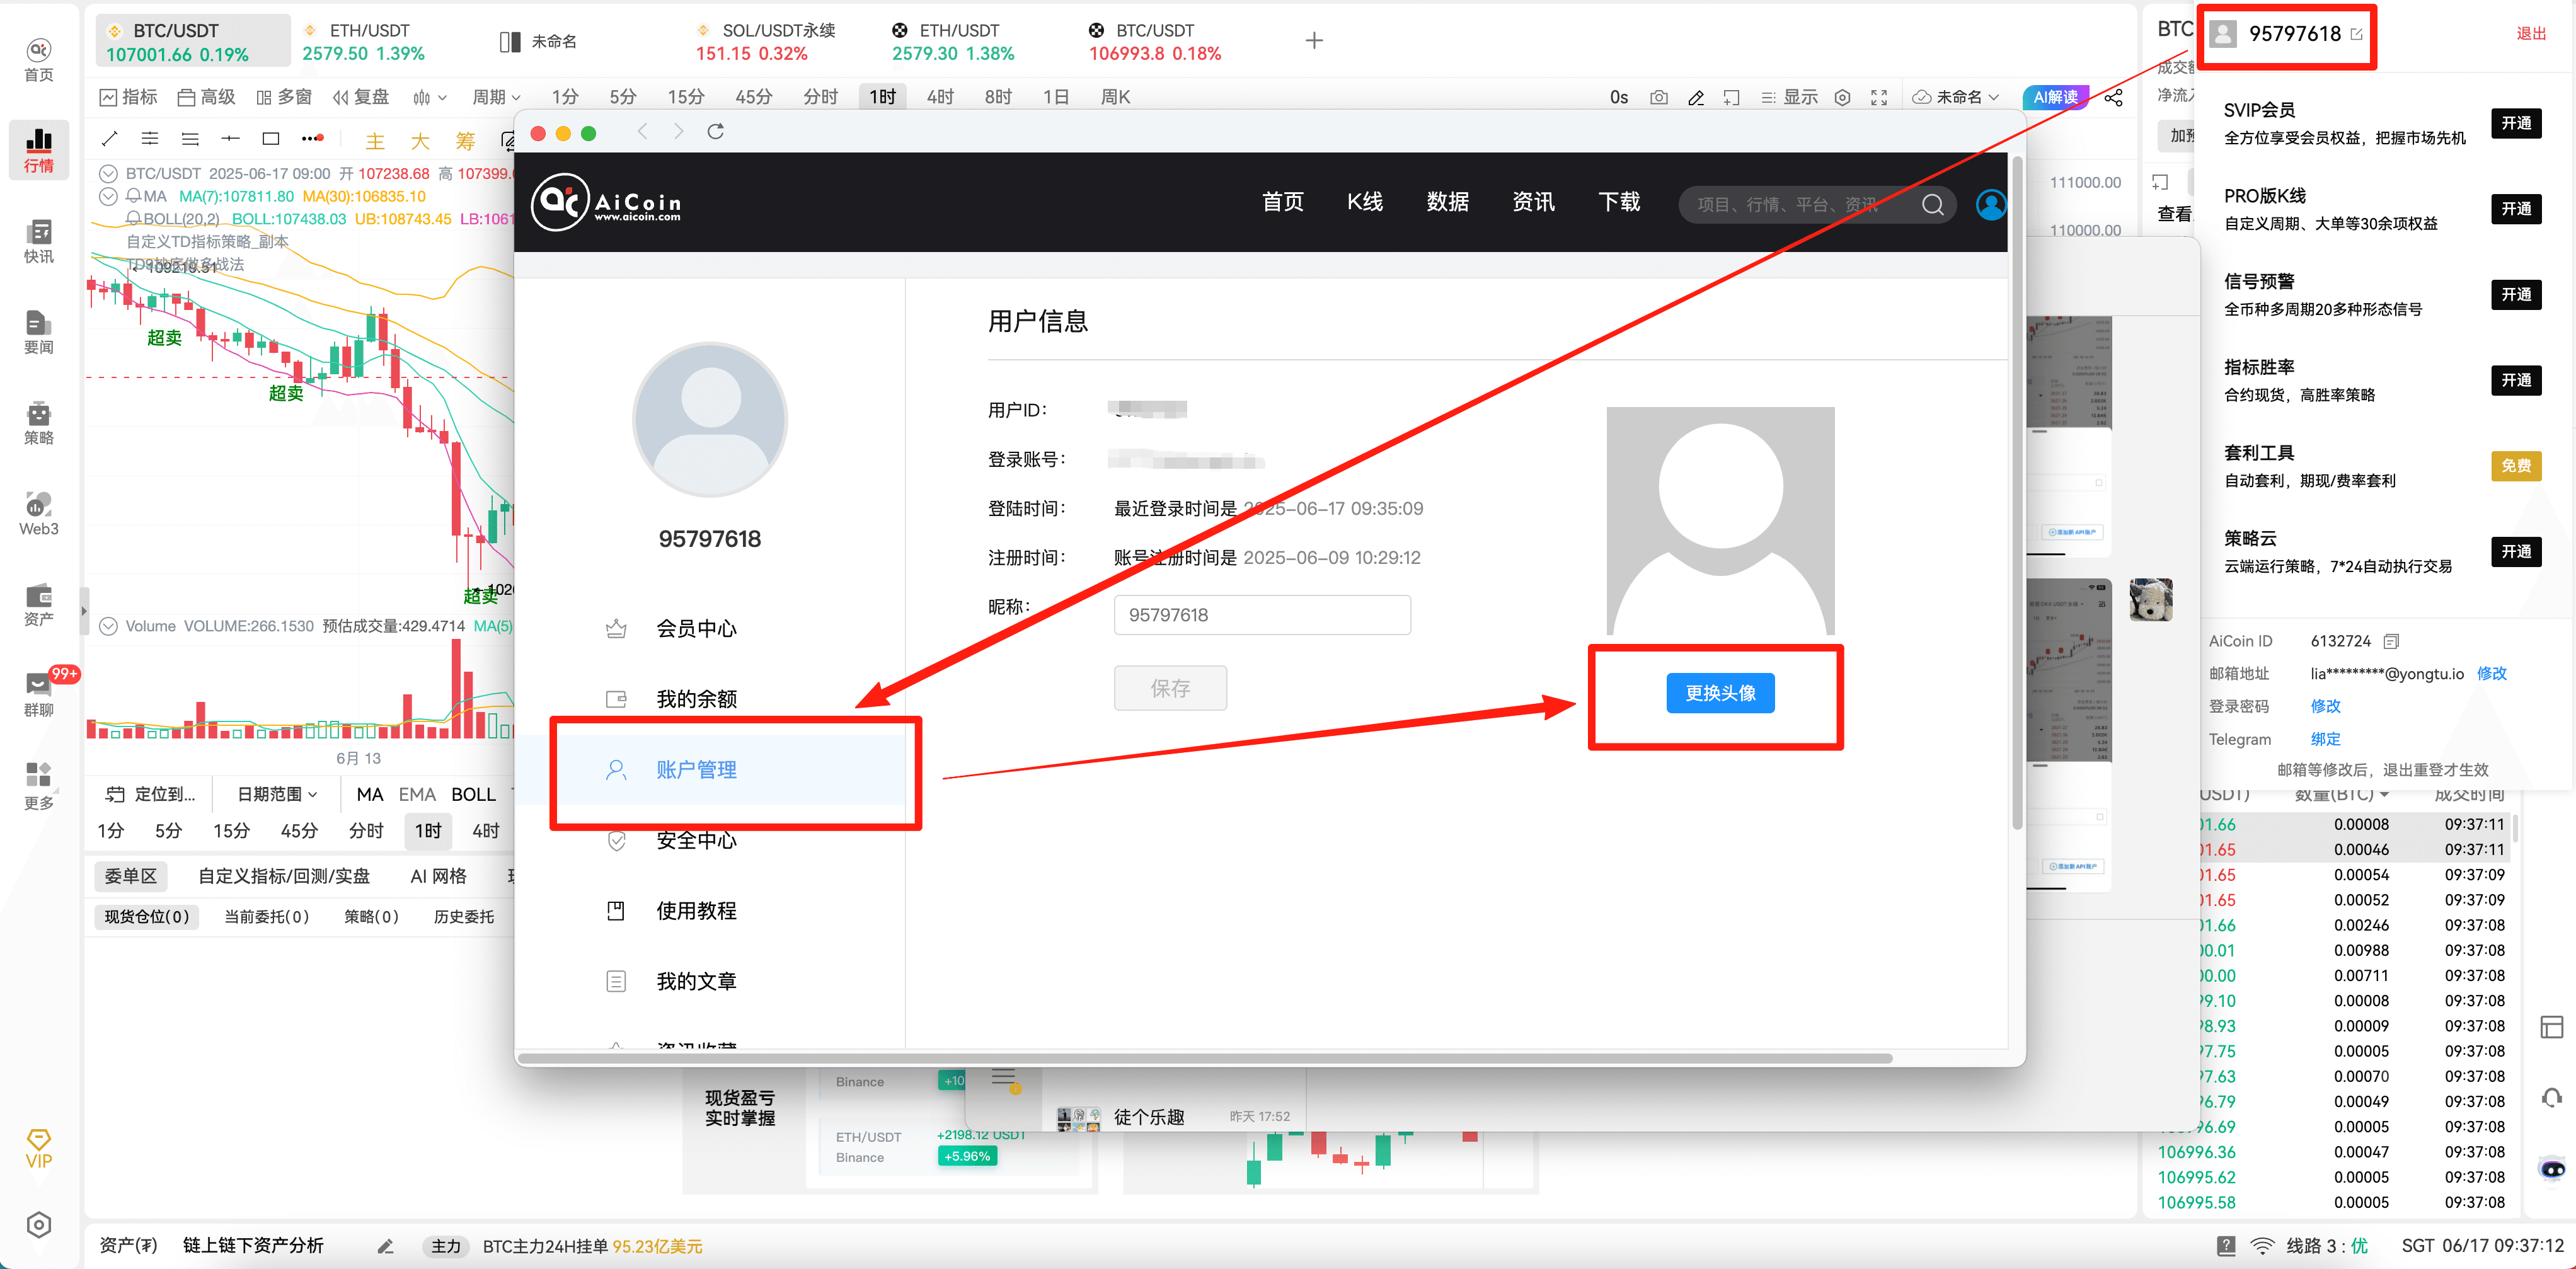Click the 昵称 nickname input field
The image size is (2576, 1269).
1262,615
